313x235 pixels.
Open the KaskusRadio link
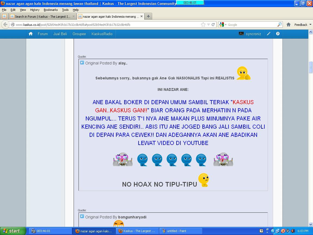point(102,34)
